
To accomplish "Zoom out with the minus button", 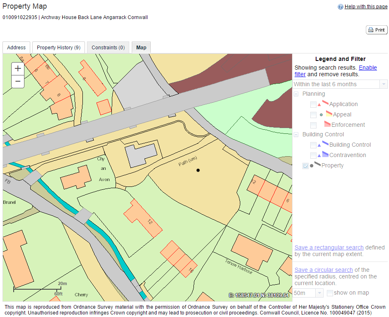I will (x=18, y=82).
